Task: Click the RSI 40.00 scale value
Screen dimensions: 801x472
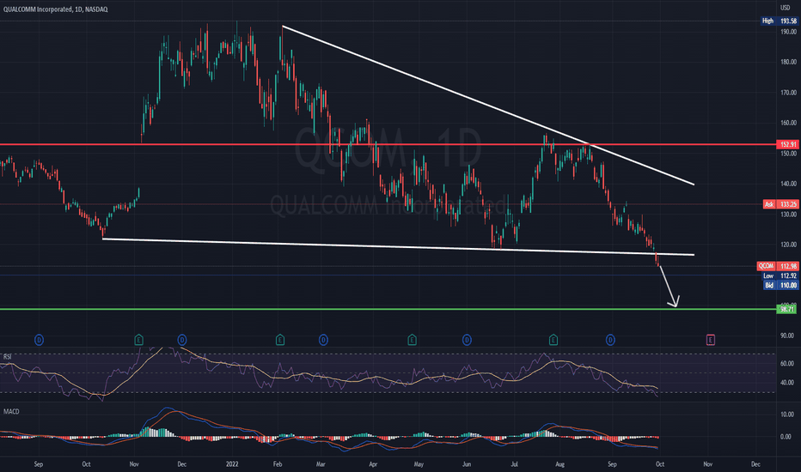Action: pyautogui.click(x=786, y=382)
